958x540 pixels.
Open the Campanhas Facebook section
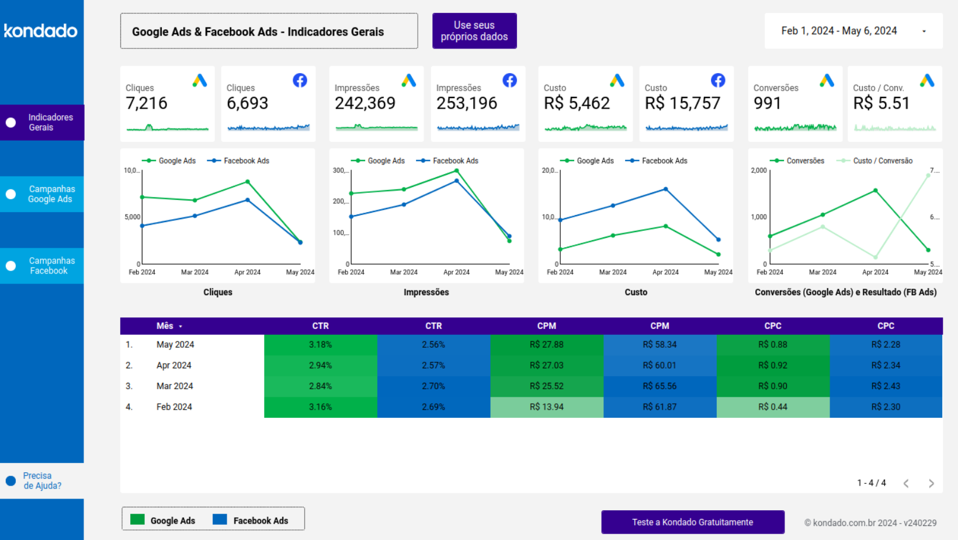click(x=51, y=265)
